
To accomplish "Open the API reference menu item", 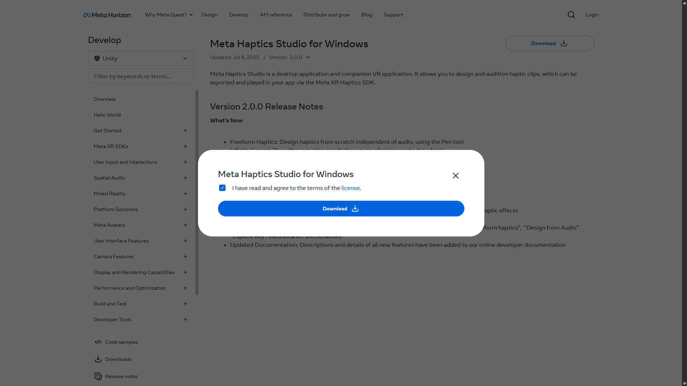I will [276, 15].
